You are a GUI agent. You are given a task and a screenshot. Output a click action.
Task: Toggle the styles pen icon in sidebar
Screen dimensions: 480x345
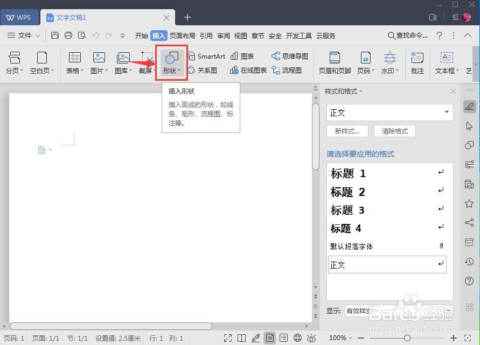click(469, 107)
